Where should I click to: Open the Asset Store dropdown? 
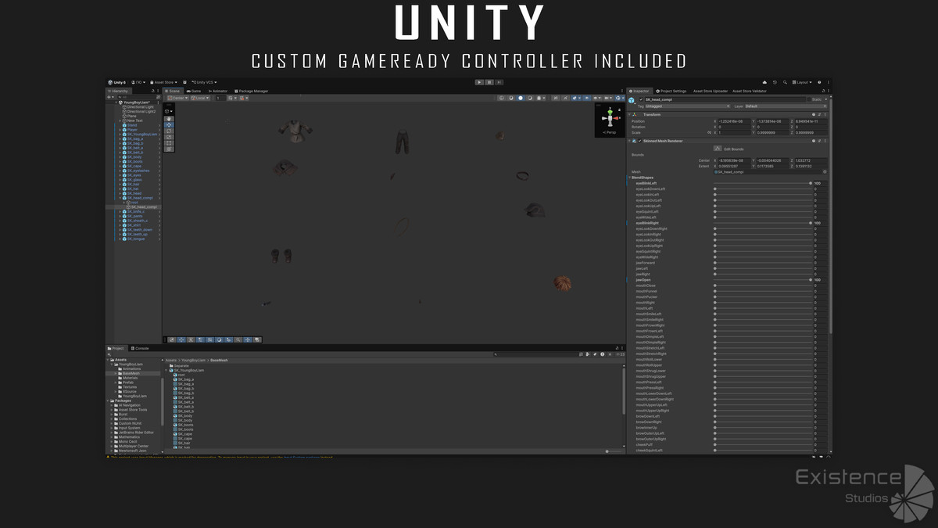(164, 82)
